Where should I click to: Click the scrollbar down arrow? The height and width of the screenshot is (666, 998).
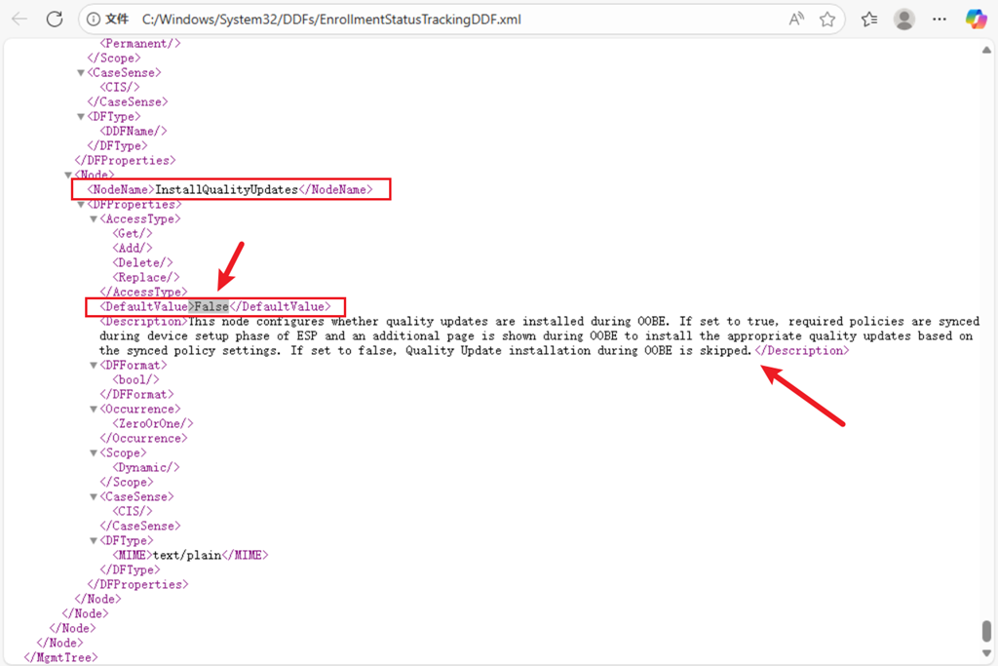tap(986, 653)
